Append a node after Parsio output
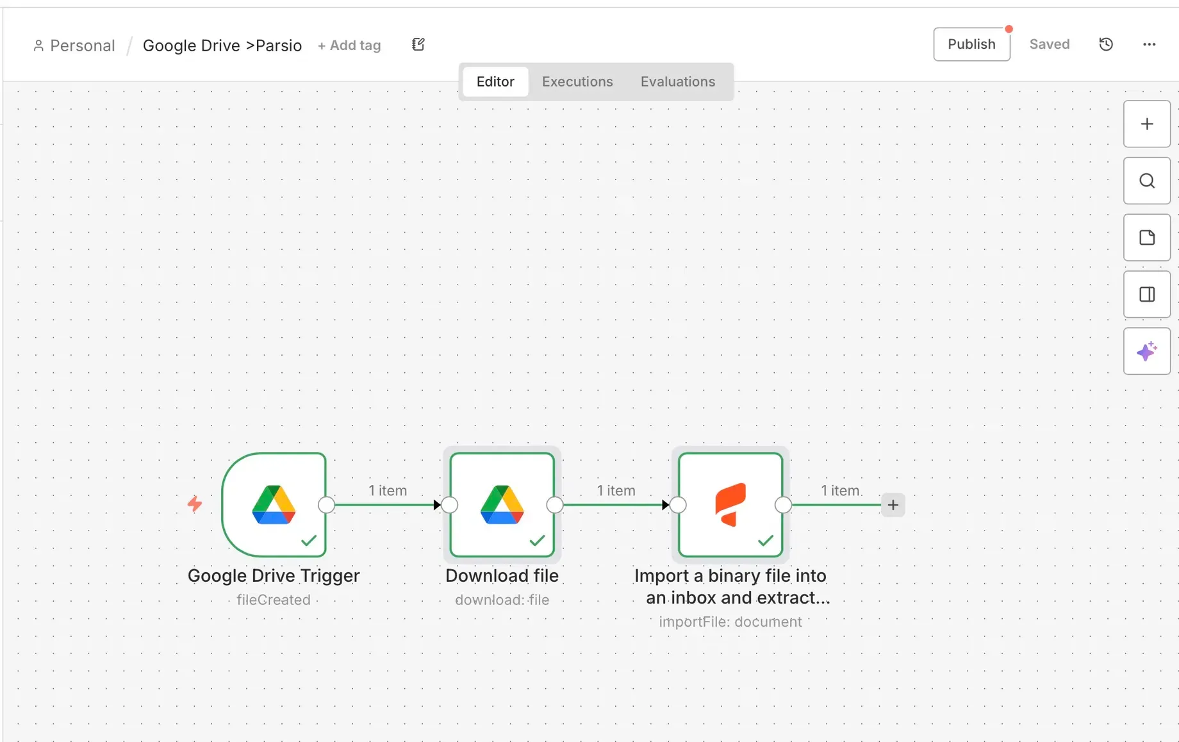The image size is (1179, 742). 893,505
